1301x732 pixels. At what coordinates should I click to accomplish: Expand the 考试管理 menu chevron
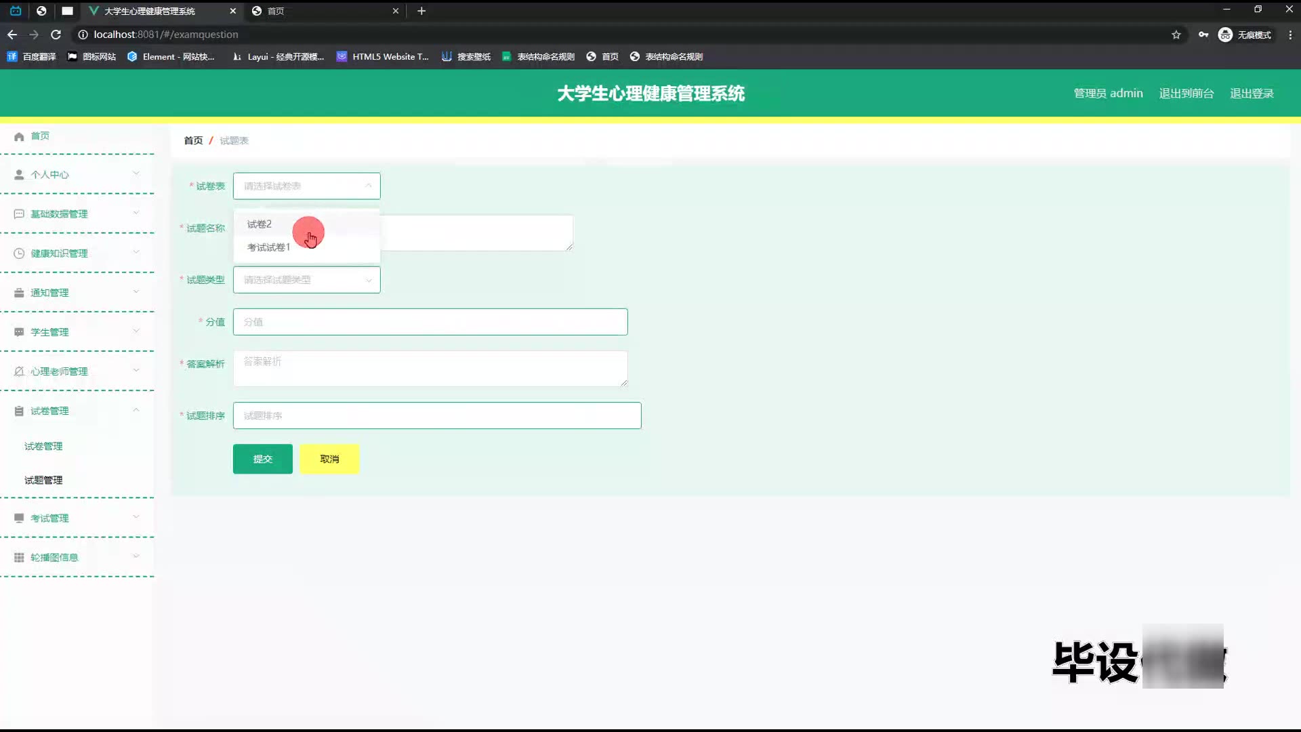point(136,516)
